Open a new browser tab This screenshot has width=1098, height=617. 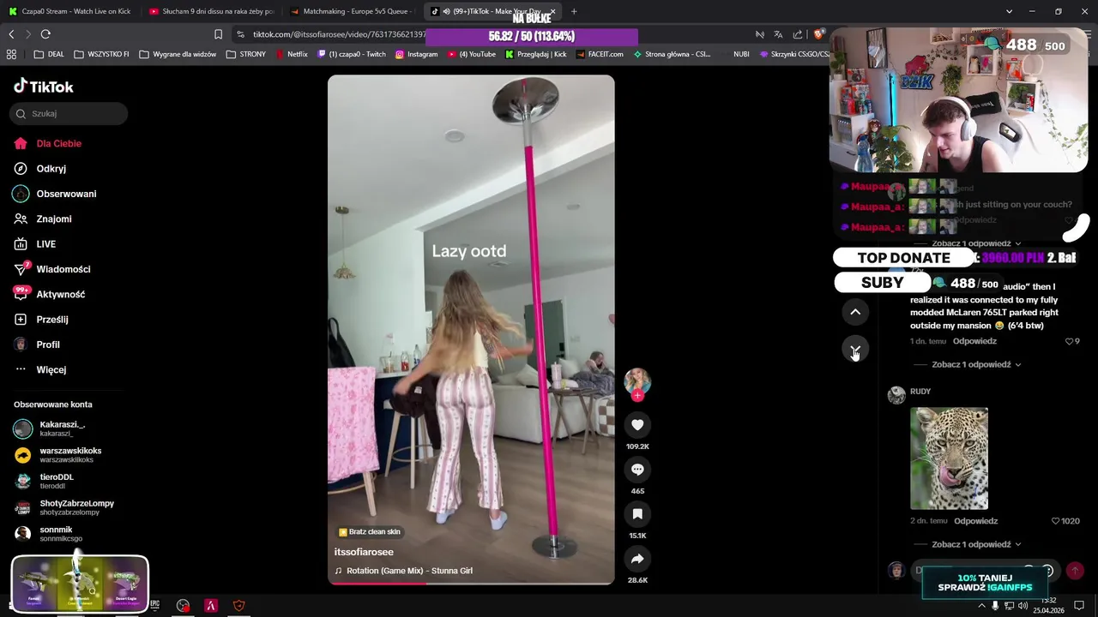tap(574, 11)
